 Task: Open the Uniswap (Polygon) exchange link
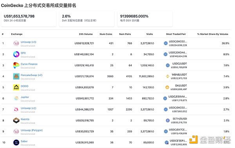32,130
